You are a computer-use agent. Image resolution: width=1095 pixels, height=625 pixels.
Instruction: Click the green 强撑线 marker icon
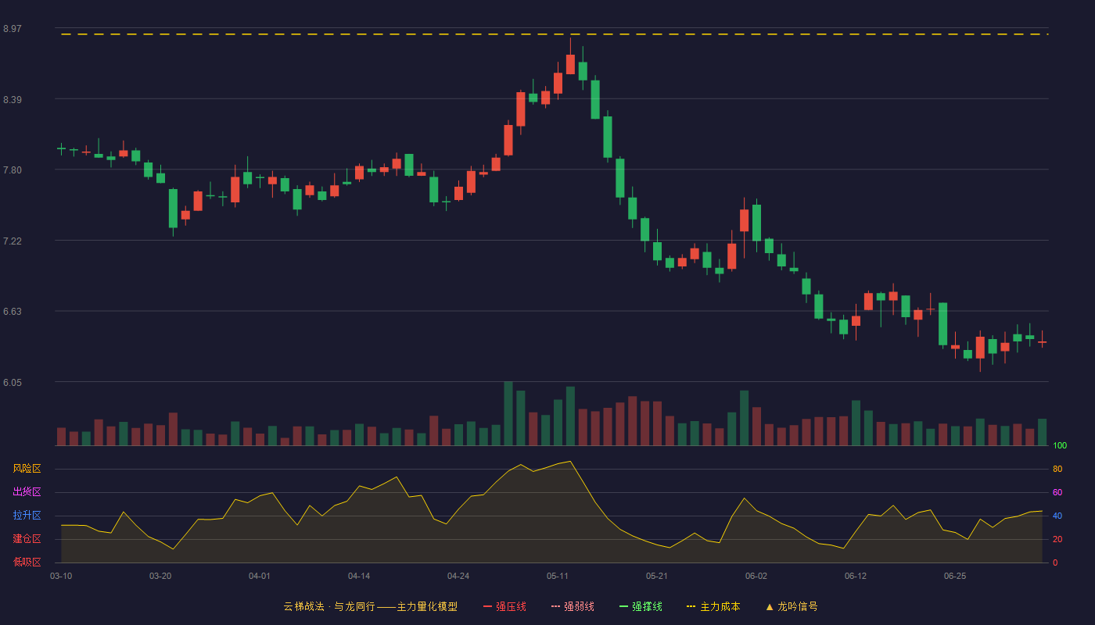click(x=623, y=606)
